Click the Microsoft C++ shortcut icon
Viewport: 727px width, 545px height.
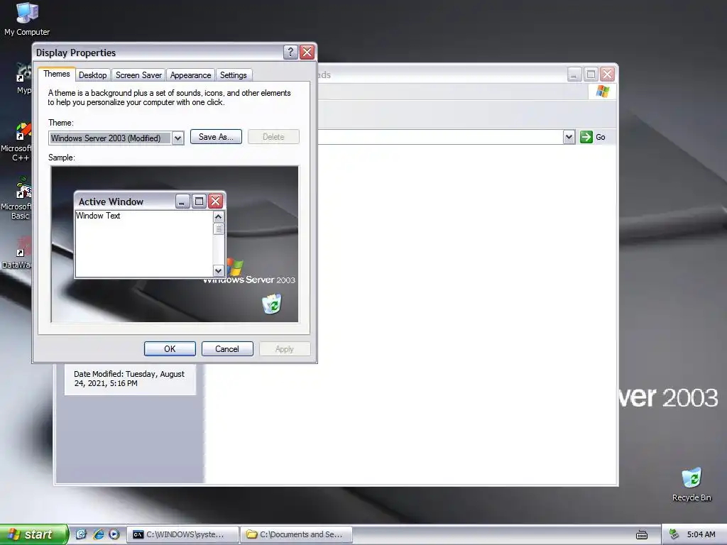tap(23, 131)
